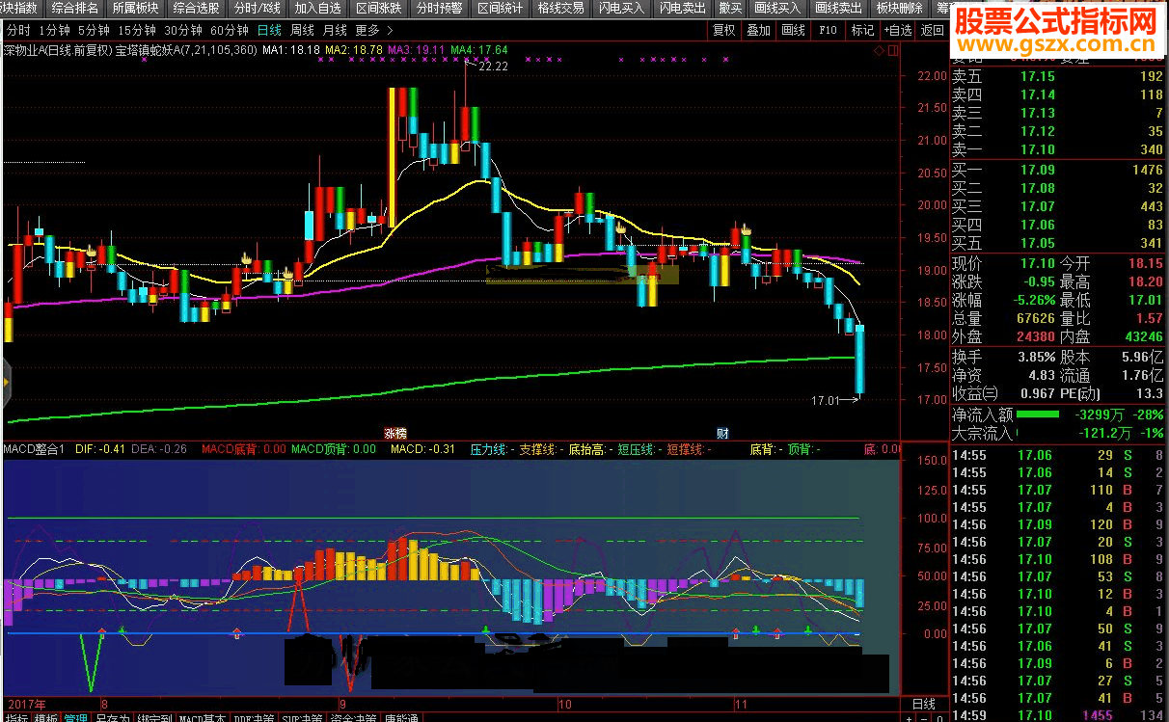The height and width of the screenshot is (722, 1169).
Task: Select the 庚能通 indicator tab
Action: [401, 717]
